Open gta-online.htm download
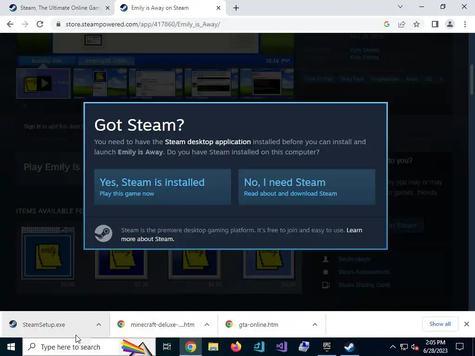Viewport: 475px width, 356px height. 258,324
